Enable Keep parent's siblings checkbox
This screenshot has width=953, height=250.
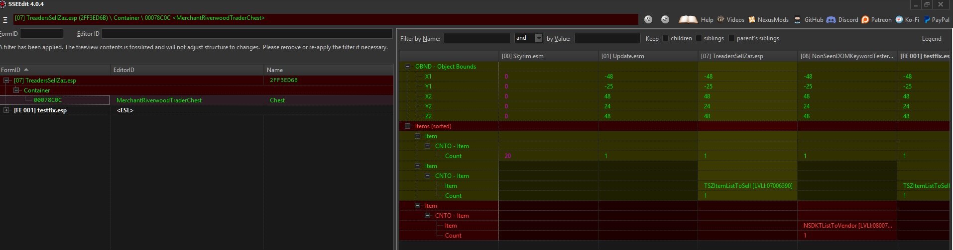731,38
